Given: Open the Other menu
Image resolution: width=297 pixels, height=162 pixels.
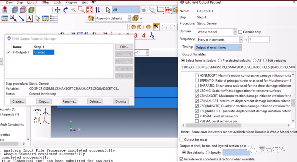Looking at the screenshot, I should [45, 2].
